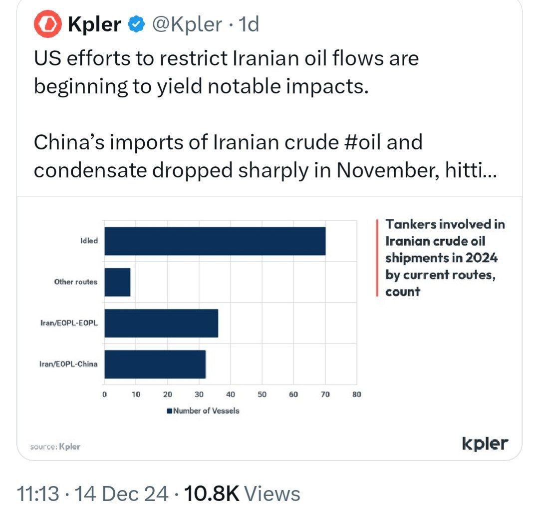Click the Number of Vessels legend square

pos(170,411)
